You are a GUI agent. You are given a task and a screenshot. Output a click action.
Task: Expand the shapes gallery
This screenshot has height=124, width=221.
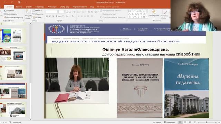(147, 17)
